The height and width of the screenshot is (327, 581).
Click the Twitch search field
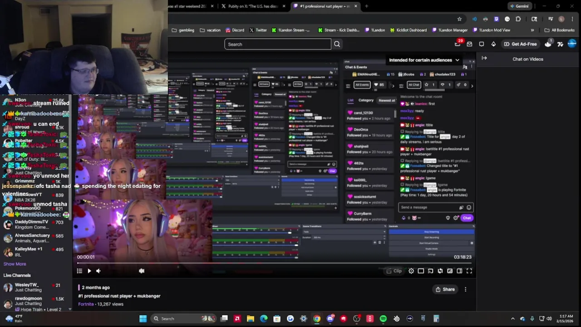pos(277,44)
